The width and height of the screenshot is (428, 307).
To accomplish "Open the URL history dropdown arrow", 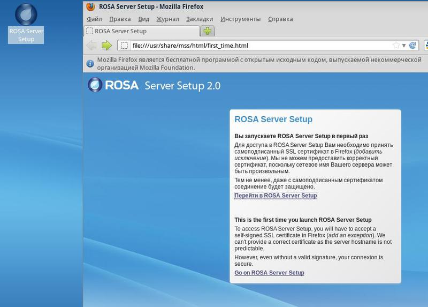I will (404, 46).
